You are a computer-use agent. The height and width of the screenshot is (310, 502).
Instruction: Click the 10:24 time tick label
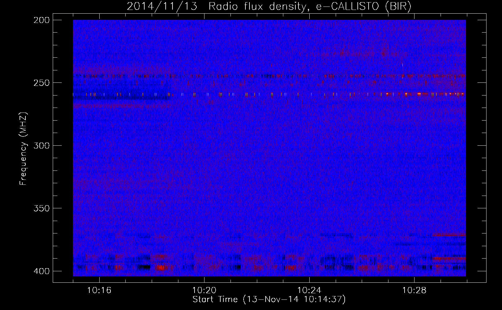tap(309, 290)
